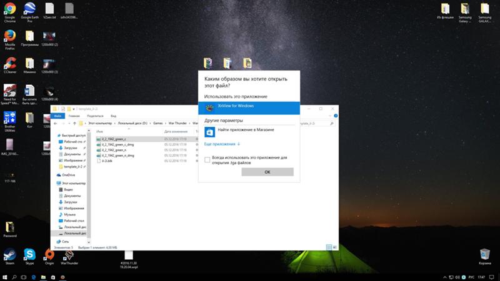This screenshot has width=500, height=281.
Task: Open the Store icon in the taskbar
Action: point(53,277)
